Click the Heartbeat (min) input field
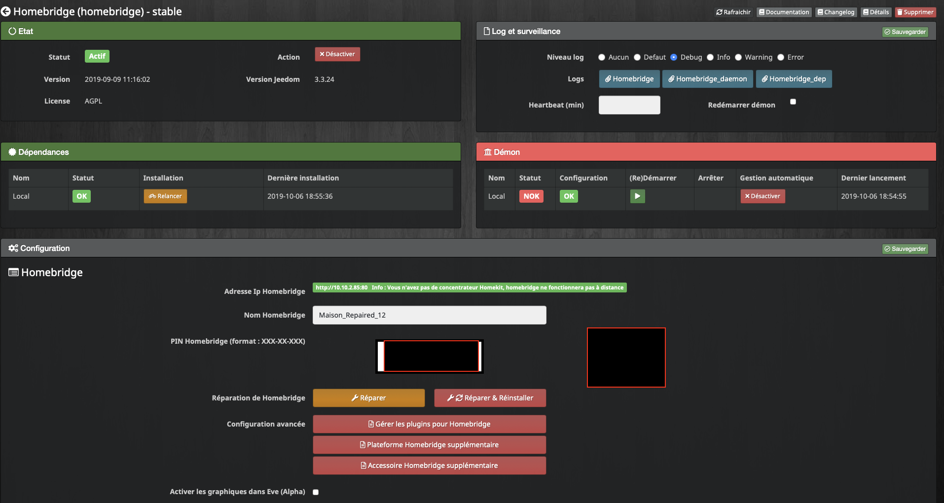This screenshot has width=944, height=503. (x=629, y=105)
